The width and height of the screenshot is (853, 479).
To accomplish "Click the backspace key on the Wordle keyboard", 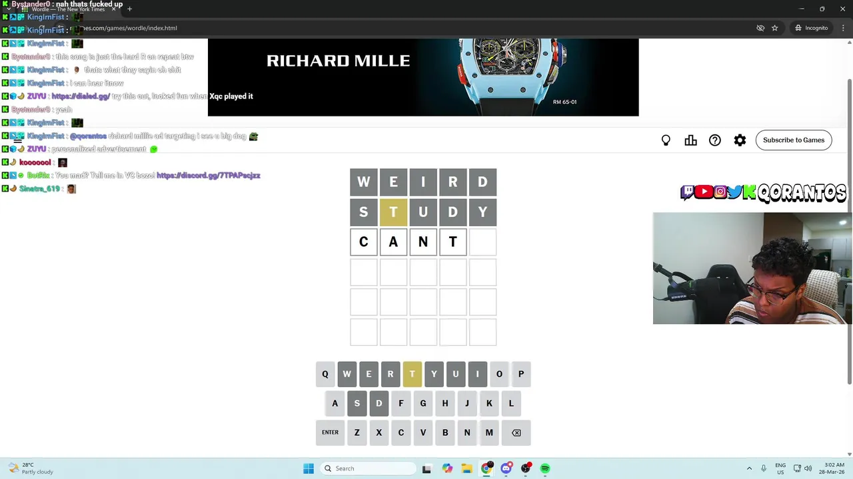I will (x=516, y=432).
